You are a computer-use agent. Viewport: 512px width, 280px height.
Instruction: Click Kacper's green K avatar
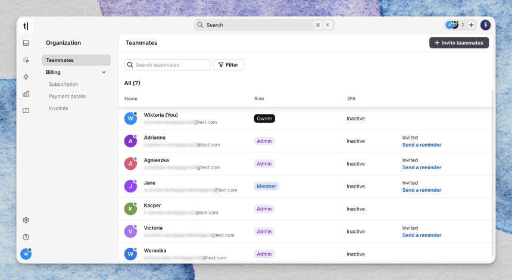pyautogui.click(x=130, y=209)
